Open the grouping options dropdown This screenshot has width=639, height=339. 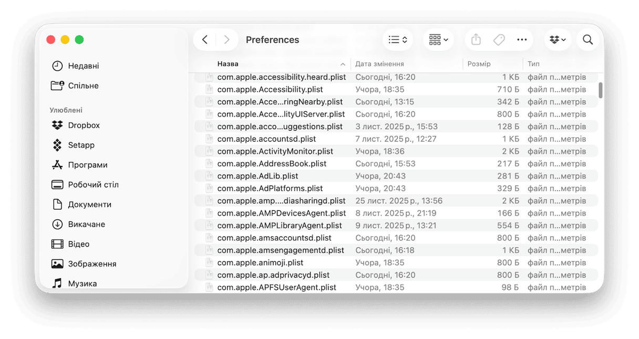[438, 40]
